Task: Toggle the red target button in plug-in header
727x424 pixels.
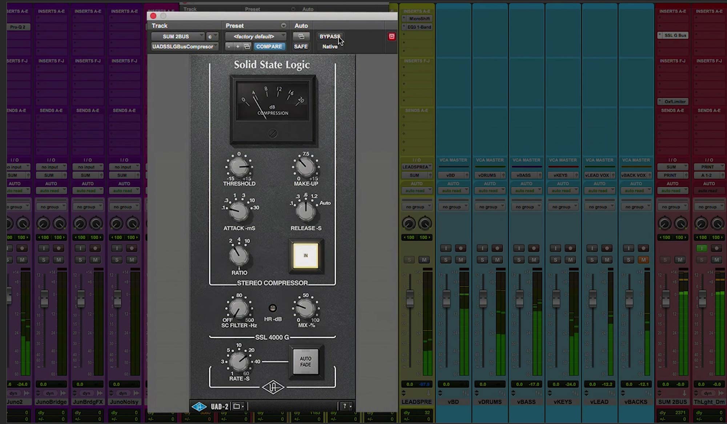Action: (x=391, y=36)
